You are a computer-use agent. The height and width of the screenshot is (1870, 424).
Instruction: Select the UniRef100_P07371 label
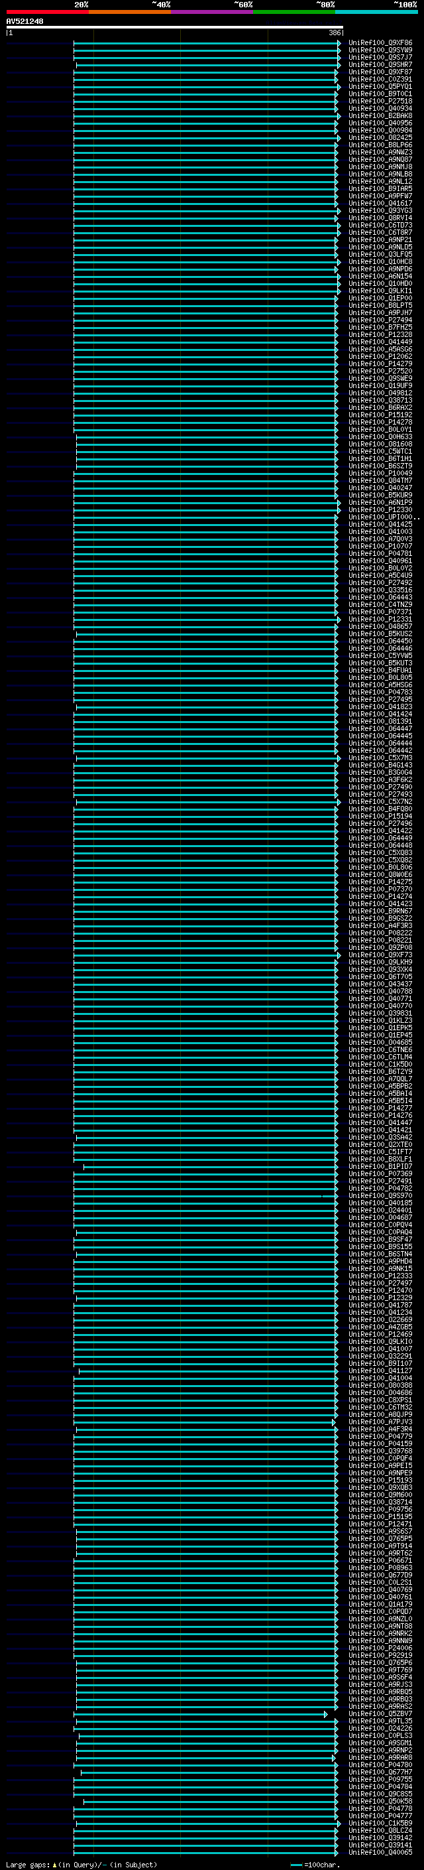click(x=380, y=612)
